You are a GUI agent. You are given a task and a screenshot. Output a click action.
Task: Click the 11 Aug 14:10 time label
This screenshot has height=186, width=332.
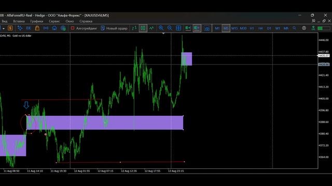35,171
